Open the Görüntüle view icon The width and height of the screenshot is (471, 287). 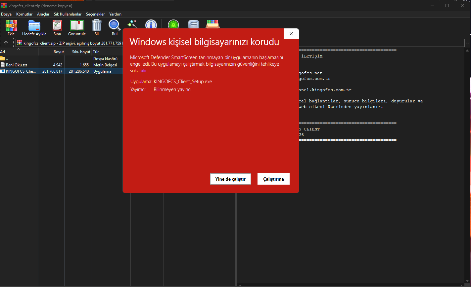pos(77,25)
